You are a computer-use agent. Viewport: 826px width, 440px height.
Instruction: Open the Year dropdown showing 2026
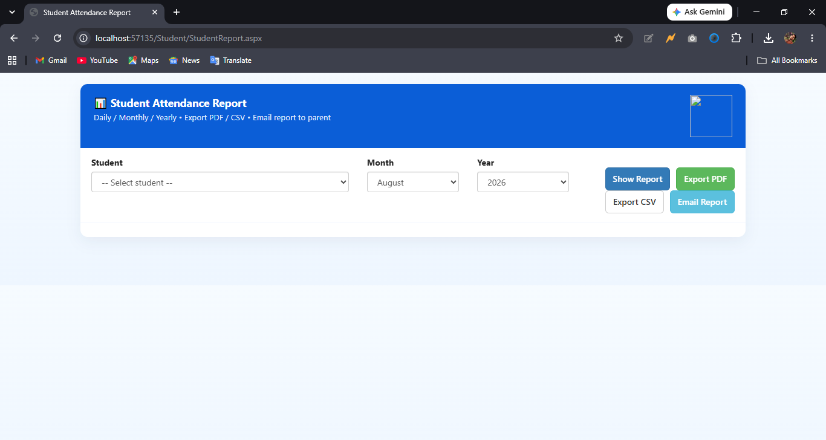(523, 183)
